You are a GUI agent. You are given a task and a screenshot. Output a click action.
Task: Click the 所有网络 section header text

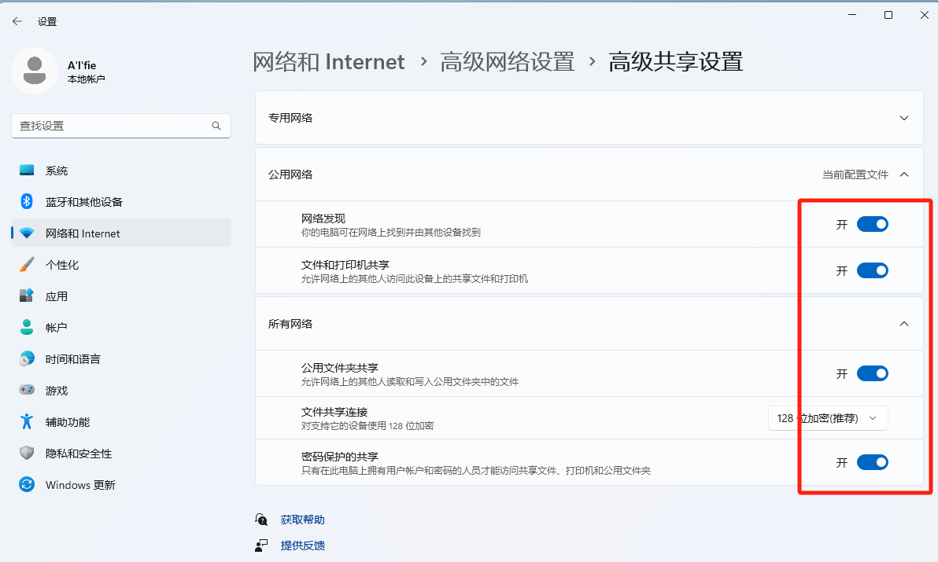[x=290, y=324]
